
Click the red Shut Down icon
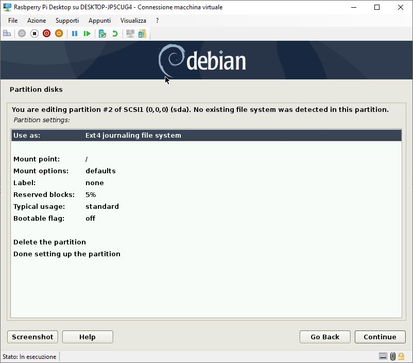pyautogui.click(x=47, y=34)
